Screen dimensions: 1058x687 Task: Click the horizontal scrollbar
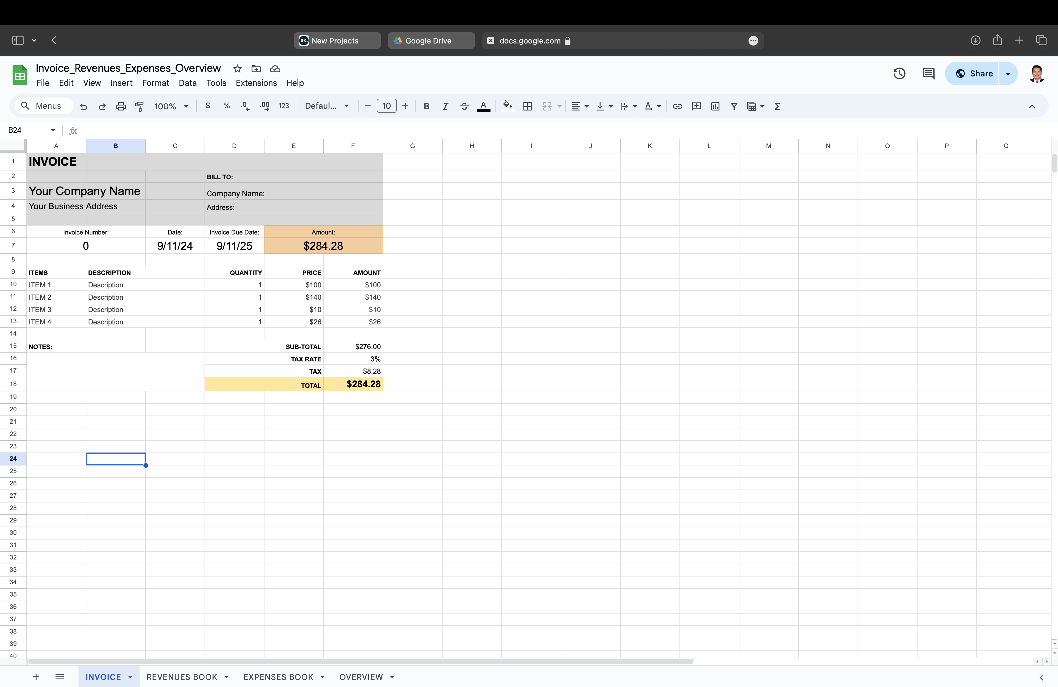tap(361, 661)
